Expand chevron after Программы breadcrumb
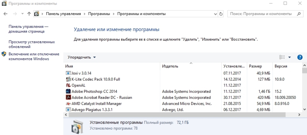Screen dimensions: 307x135 pos(113,14)
